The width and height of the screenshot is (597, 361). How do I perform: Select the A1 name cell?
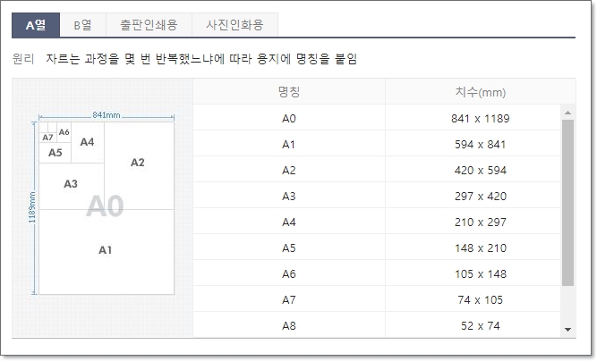tap(289, 145)
